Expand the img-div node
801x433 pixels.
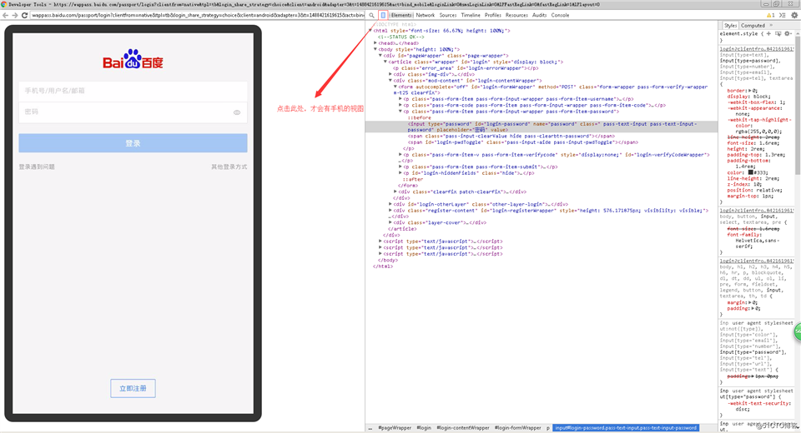click(390, 74)
